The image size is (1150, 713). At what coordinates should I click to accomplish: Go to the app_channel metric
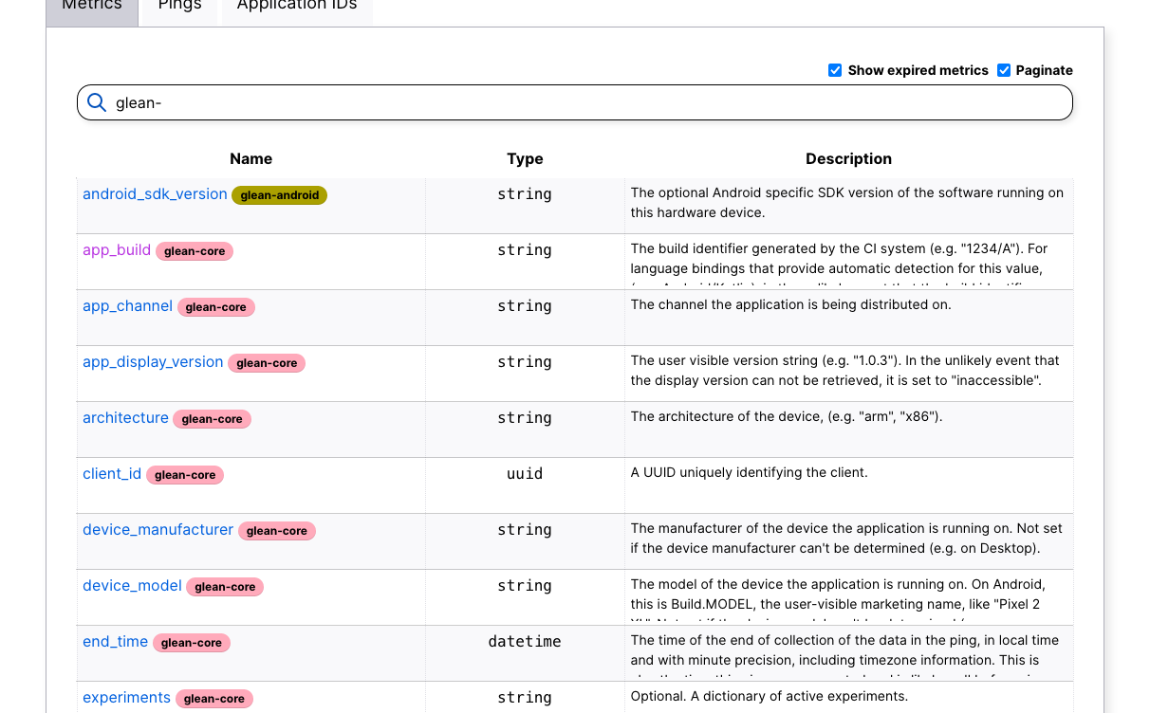coord(127,305)
